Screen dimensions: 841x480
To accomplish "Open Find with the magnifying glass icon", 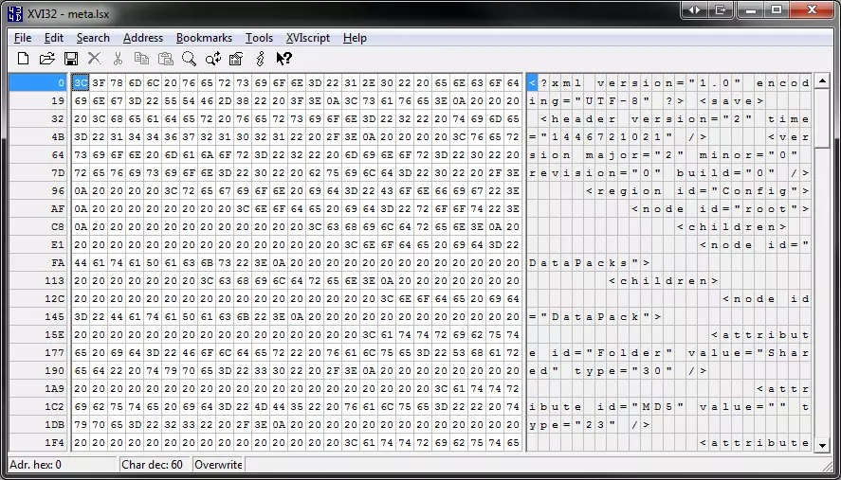I will click(189, 59).
